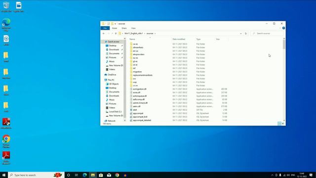Click the microphone icon in the system tray
Viewport: 316px width, 178px height.
(x=280, y=175)
